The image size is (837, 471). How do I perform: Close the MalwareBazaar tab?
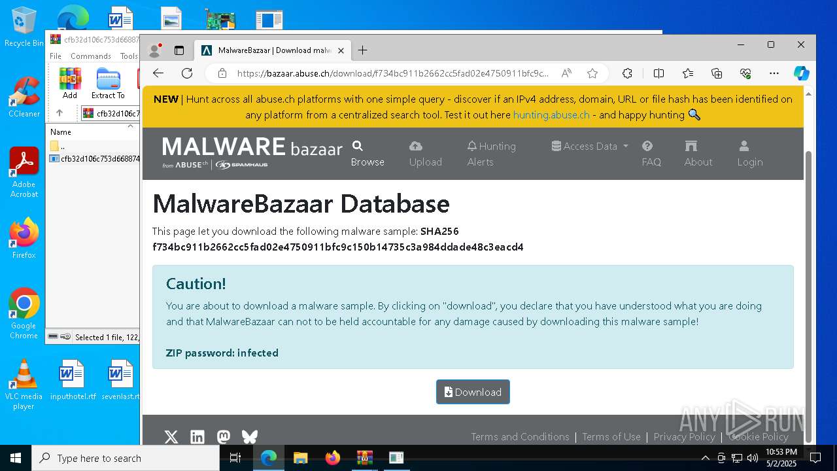coord(341,50)
